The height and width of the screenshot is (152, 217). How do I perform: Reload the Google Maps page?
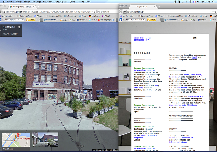94,12
